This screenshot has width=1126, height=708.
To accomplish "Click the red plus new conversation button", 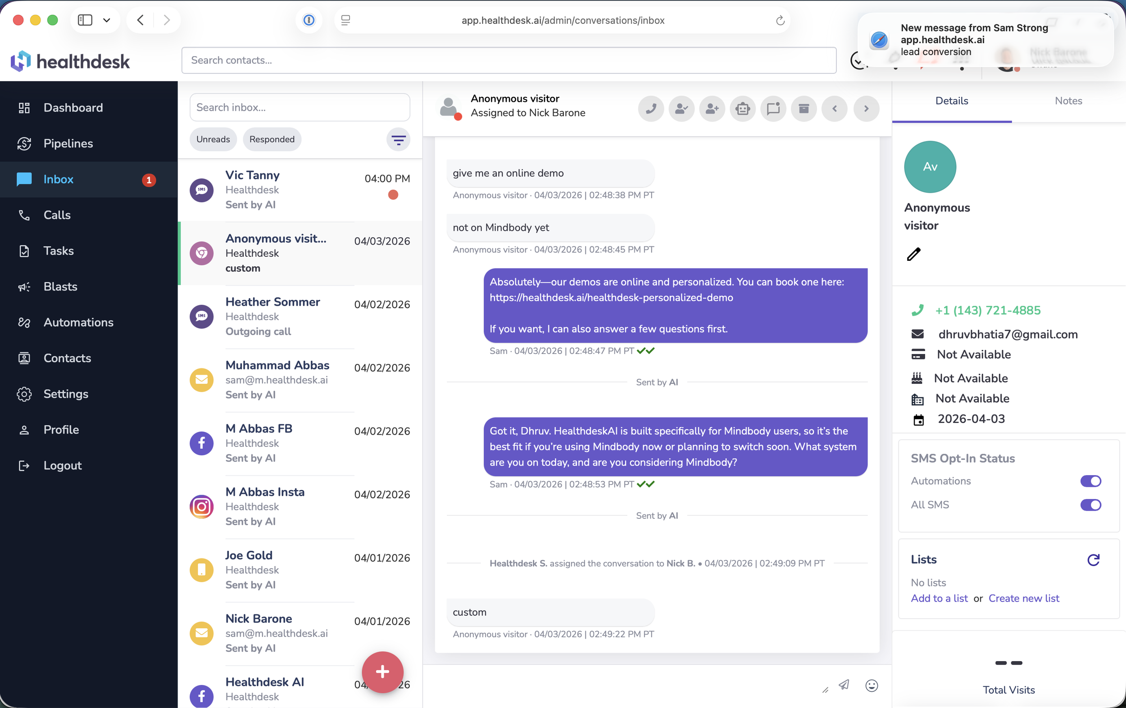I will coord(382,672).
